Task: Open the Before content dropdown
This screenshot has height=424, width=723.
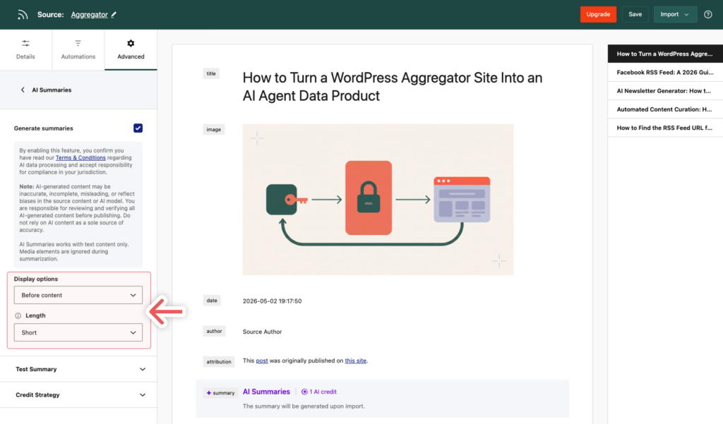Action: point(78,295)
